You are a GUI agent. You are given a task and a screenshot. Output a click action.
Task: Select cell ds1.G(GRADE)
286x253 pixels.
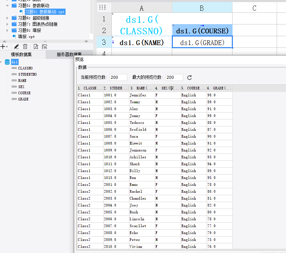coord(202,42)
